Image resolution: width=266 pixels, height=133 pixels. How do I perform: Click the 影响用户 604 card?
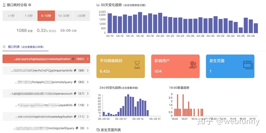click(x=175, y=66)
